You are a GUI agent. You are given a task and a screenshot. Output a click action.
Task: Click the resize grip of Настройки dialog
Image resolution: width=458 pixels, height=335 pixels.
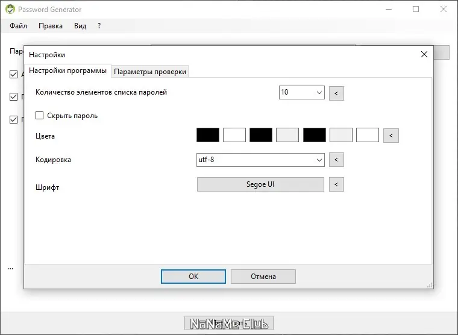point(430,285)
